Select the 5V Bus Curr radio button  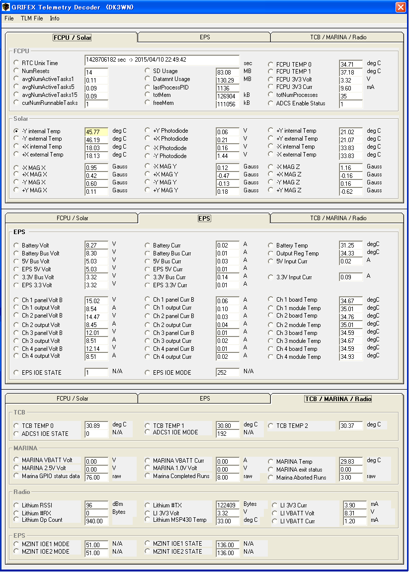(147, 261)
